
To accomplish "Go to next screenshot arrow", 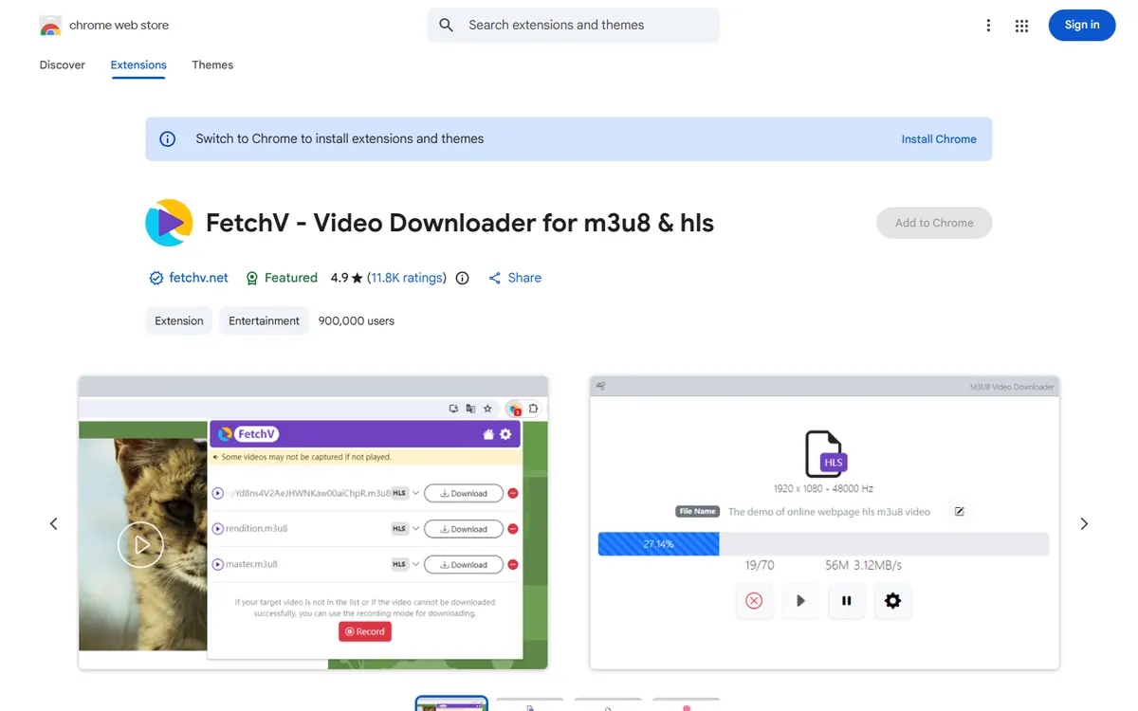I will point(1084,523).
